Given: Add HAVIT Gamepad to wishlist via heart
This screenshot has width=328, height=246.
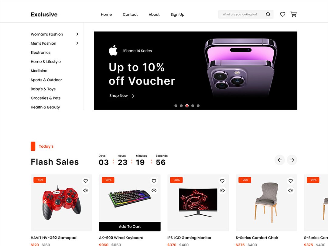Looking at the screenshot, I should tap(86, 181).
